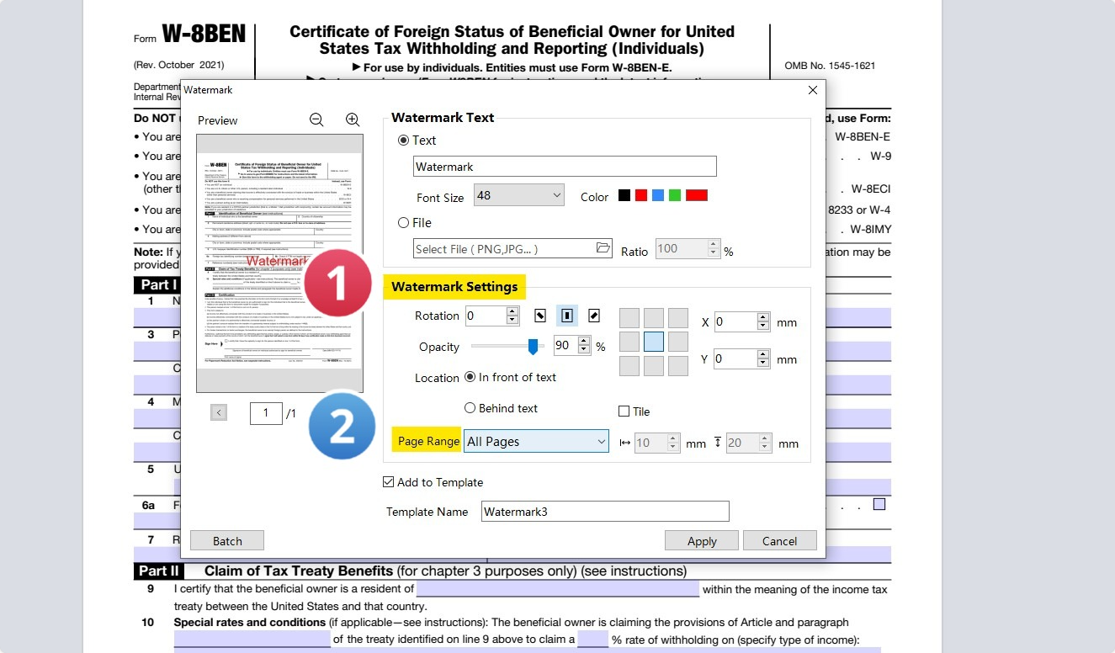Pick the green color swatch

coord(675,195)
